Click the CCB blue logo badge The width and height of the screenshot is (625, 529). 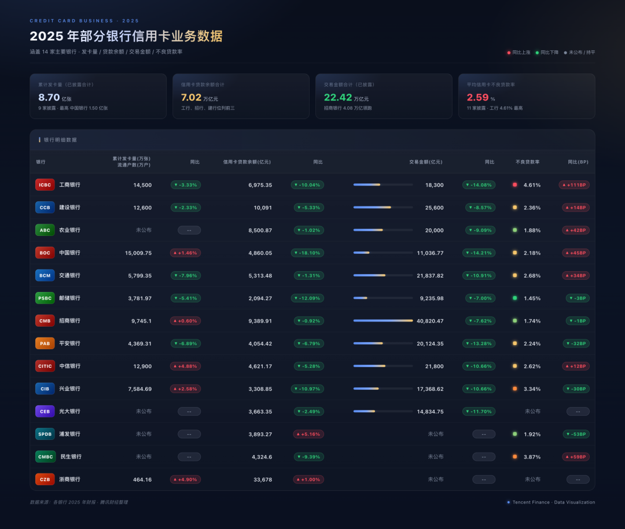45,208
